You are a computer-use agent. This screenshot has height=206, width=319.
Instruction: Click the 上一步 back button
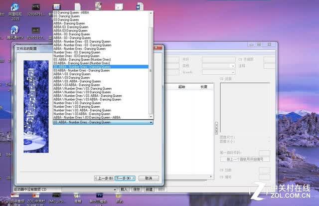104,178
